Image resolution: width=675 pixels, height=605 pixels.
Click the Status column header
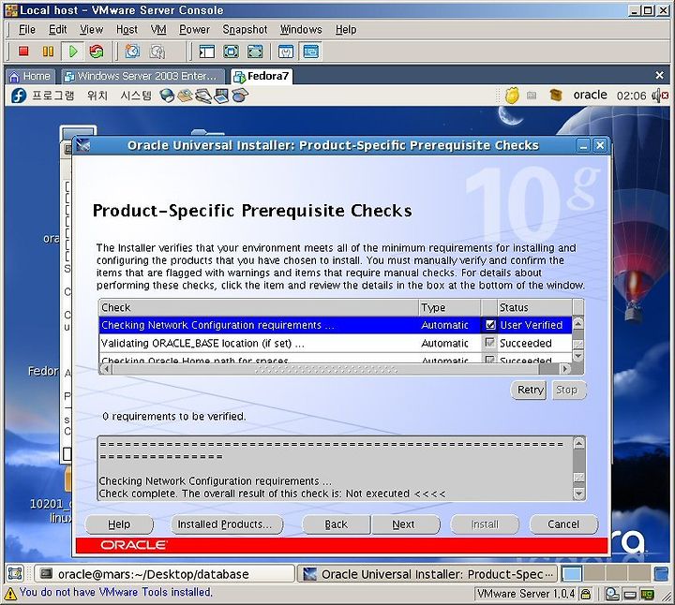click(x=534, y=307)
